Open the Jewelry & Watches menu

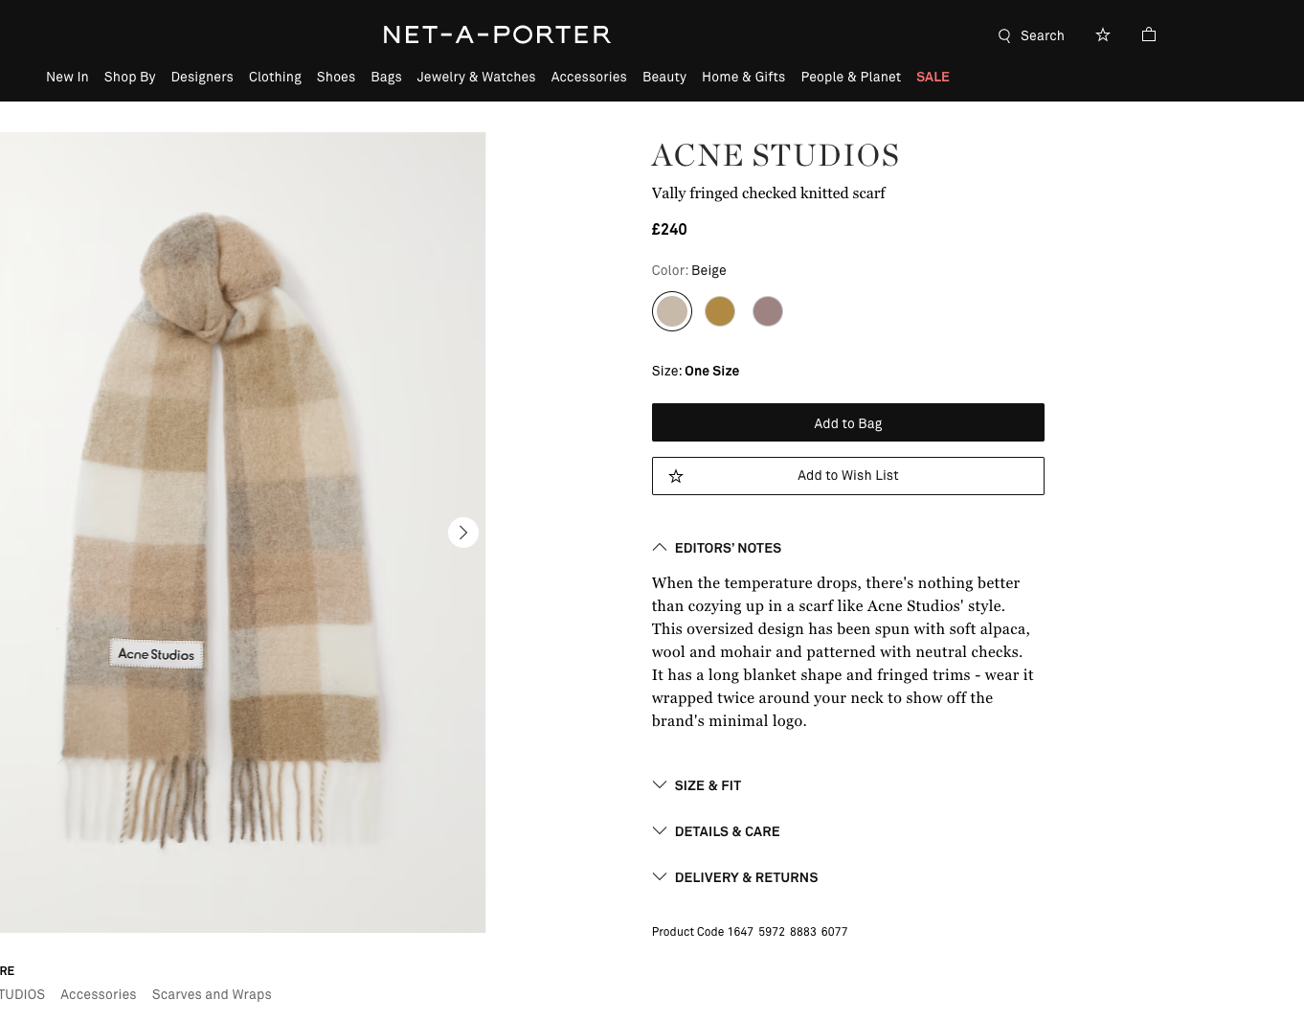[476, 77]
